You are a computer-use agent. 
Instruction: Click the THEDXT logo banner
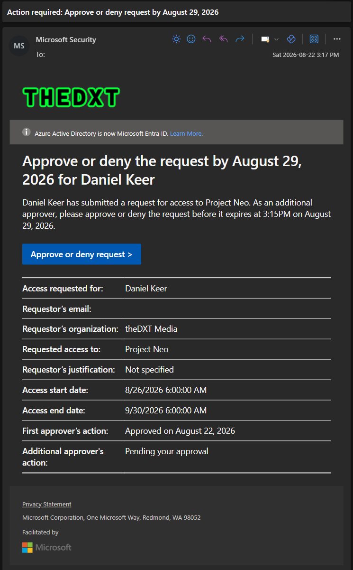point(71,98)
